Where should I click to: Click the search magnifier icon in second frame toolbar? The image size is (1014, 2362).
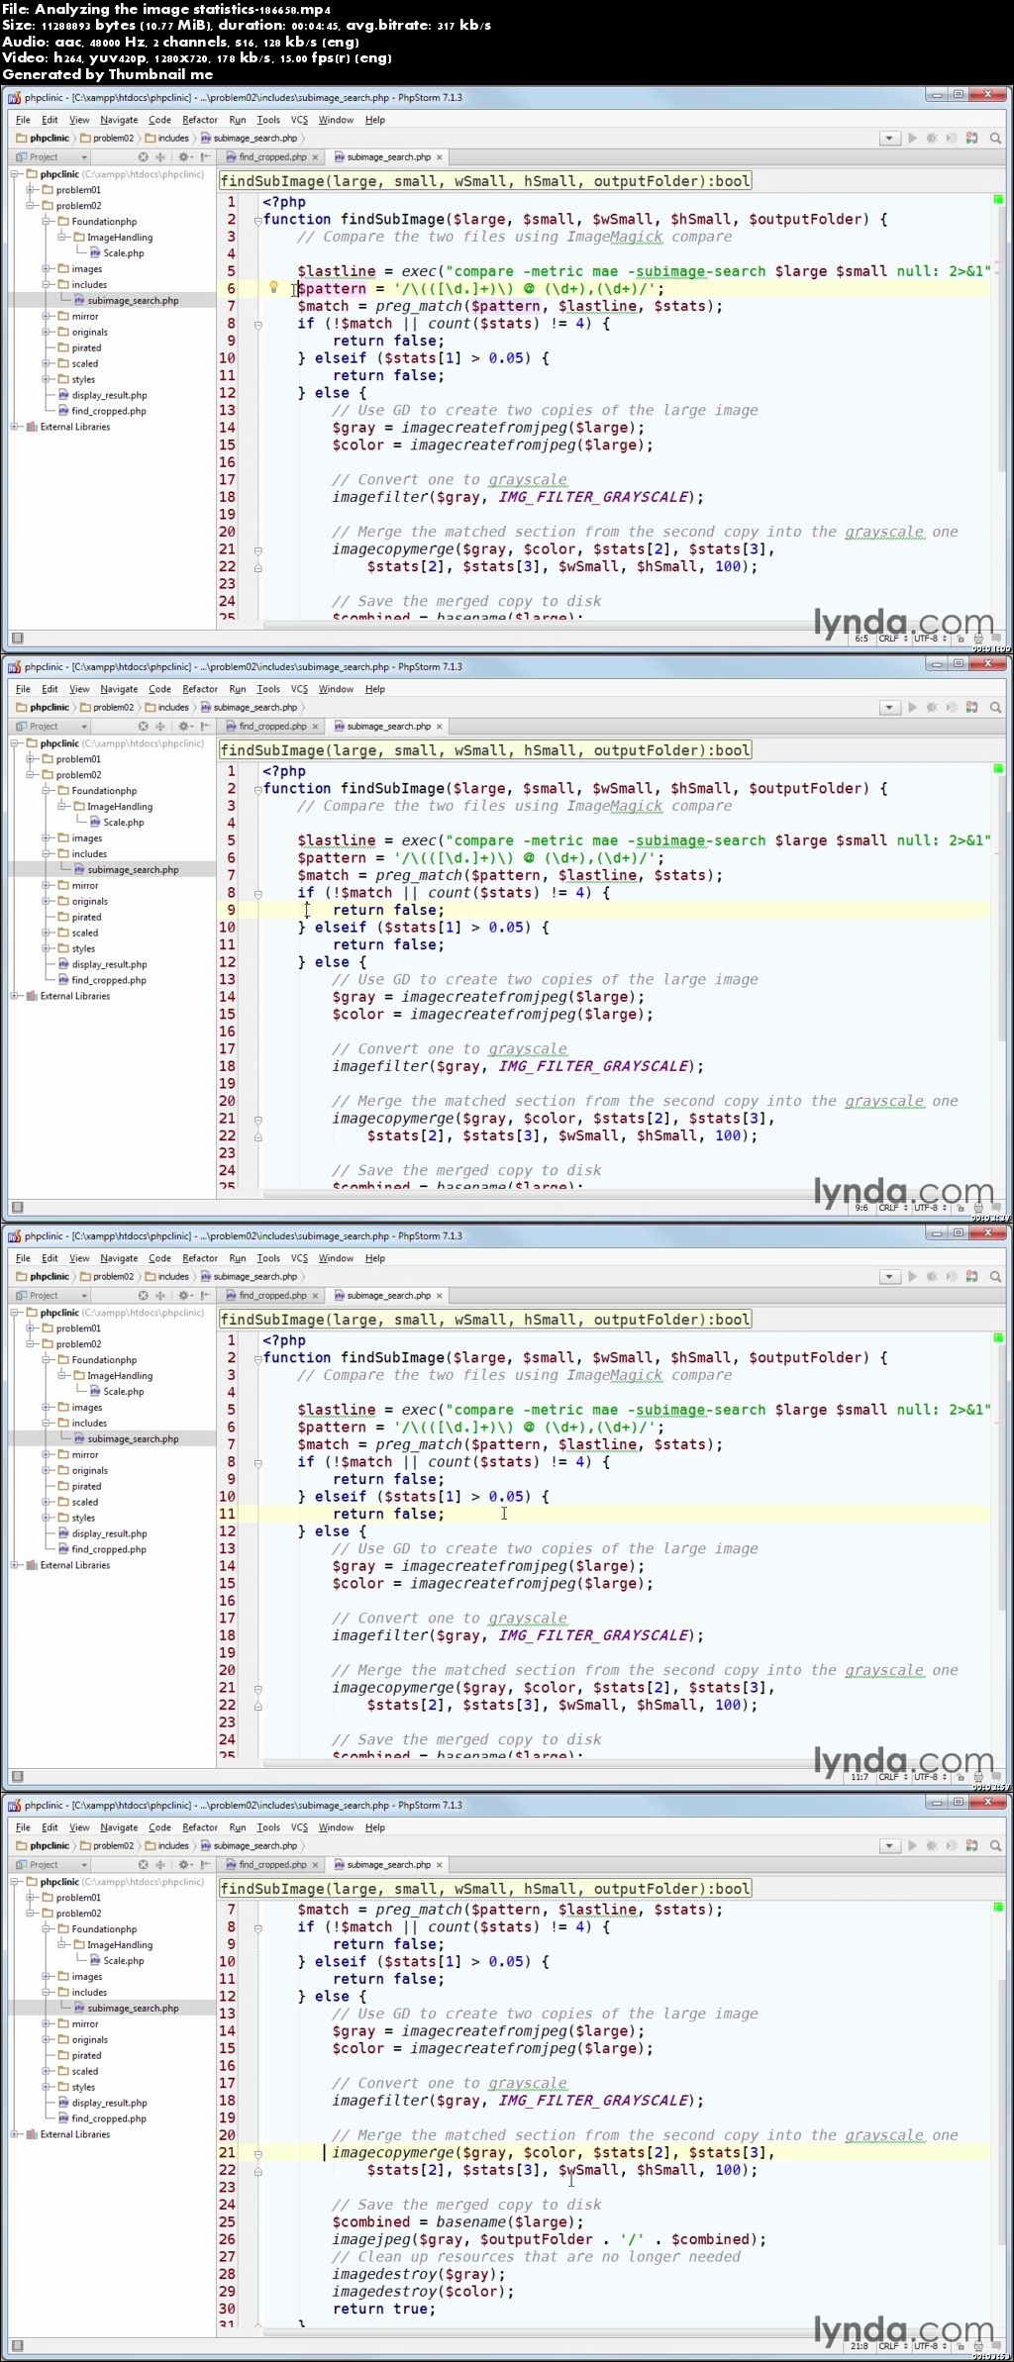(995, 708)
